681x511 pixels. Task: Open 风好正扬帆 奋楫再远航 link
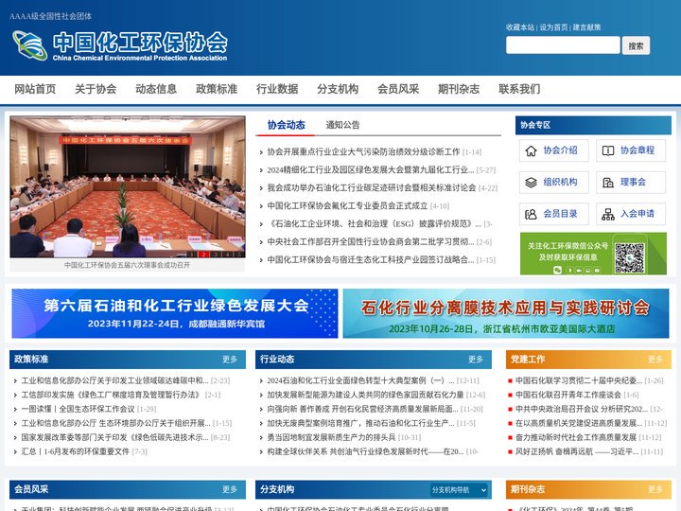[x=577, y=451]
